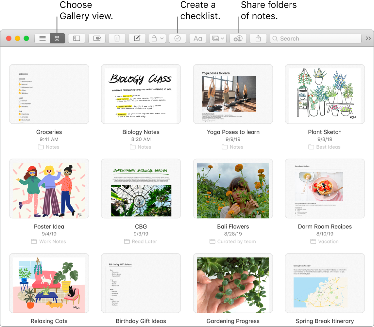The width and height of the screenshot is (374, 327).
Task: Move the note to trash
Action: (117, 38)
